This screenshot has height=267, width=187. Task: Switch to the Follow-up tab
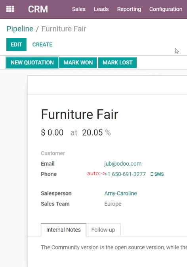pos(103,230)
